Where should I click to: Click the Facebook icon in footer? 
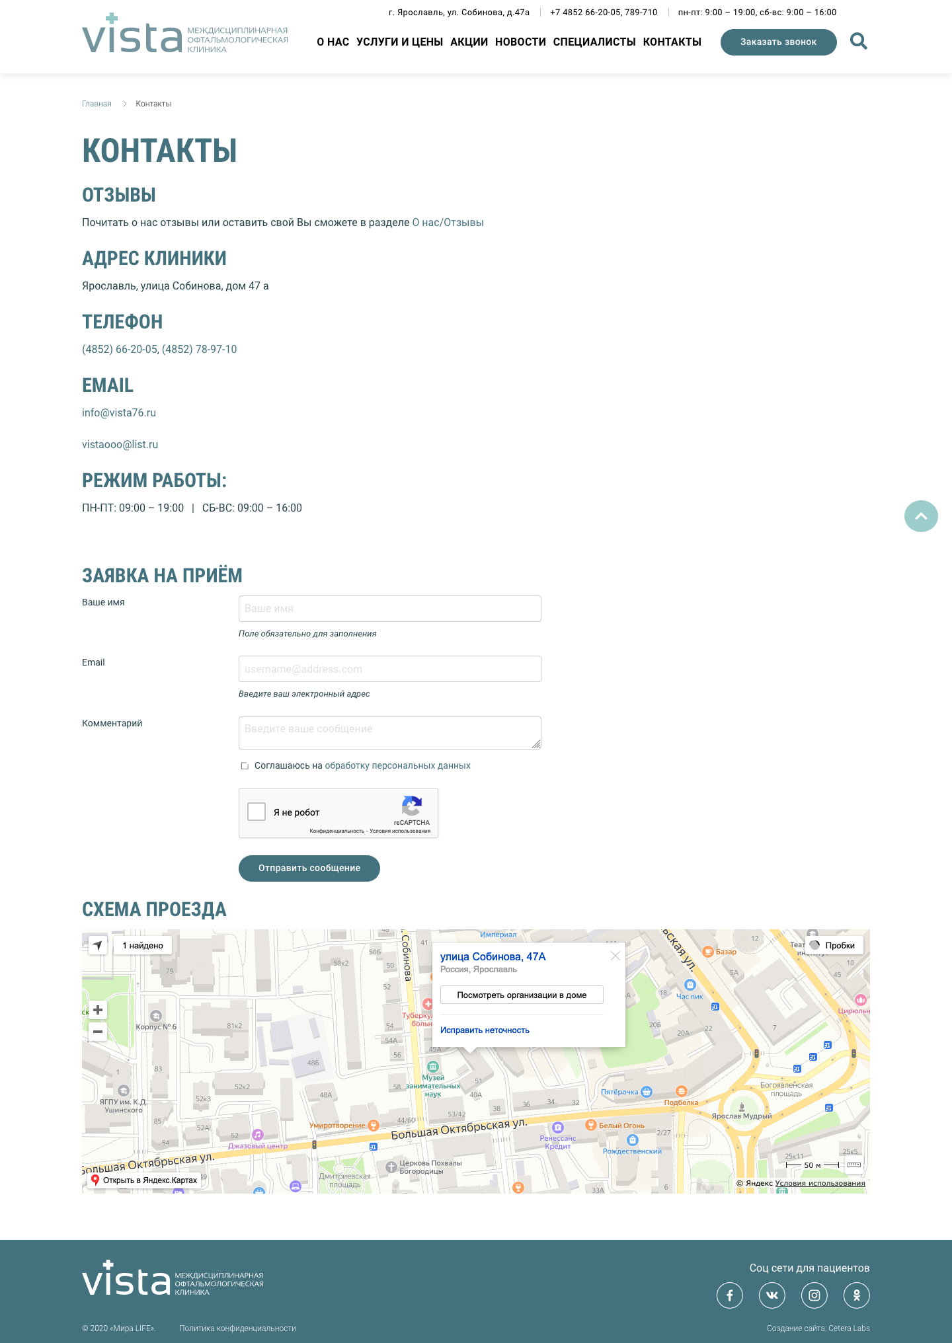pos(729,1295)
